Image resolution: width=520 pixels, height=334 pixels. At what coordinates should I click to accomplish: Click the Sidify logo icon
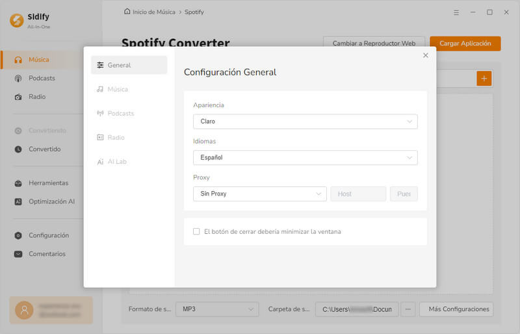click(17, 21)
